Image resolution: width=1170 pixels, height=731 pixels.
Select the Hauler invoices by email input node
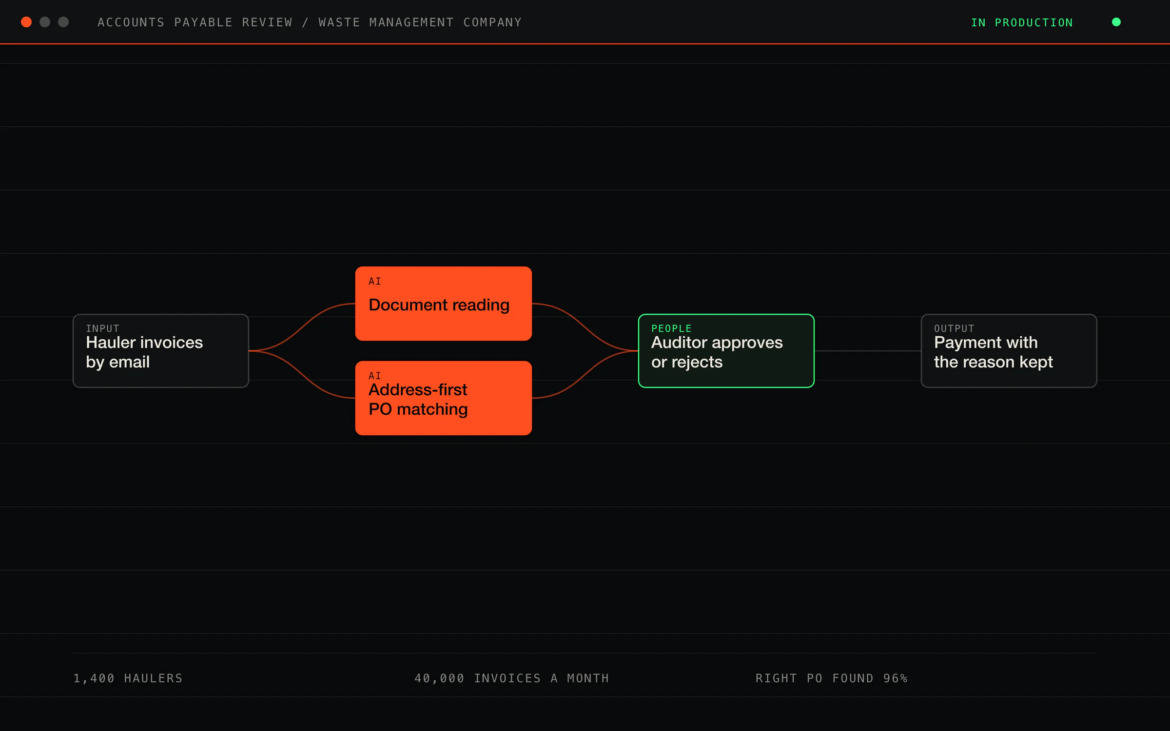pos(161,351)
